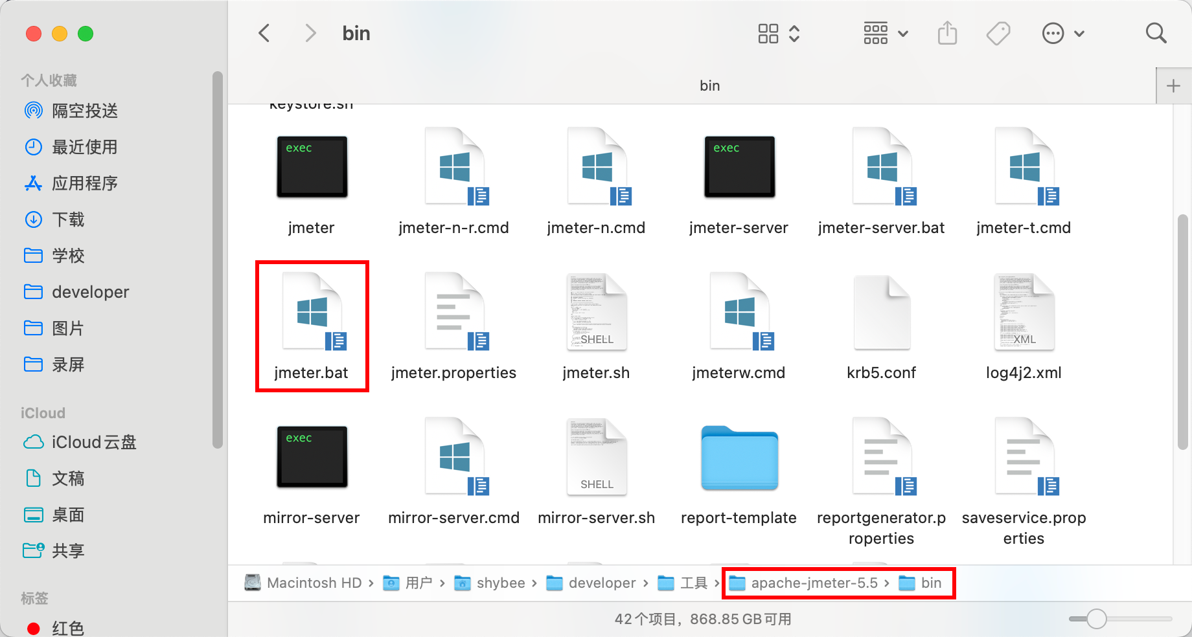The height and width of the screenshot is (637, 1192).
Task: Click 工具 in the path bar
Action: tap(683, 583)
